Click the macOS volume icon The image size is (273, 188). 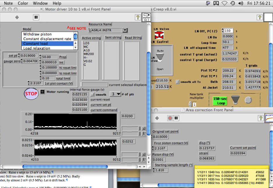(241, 3)
